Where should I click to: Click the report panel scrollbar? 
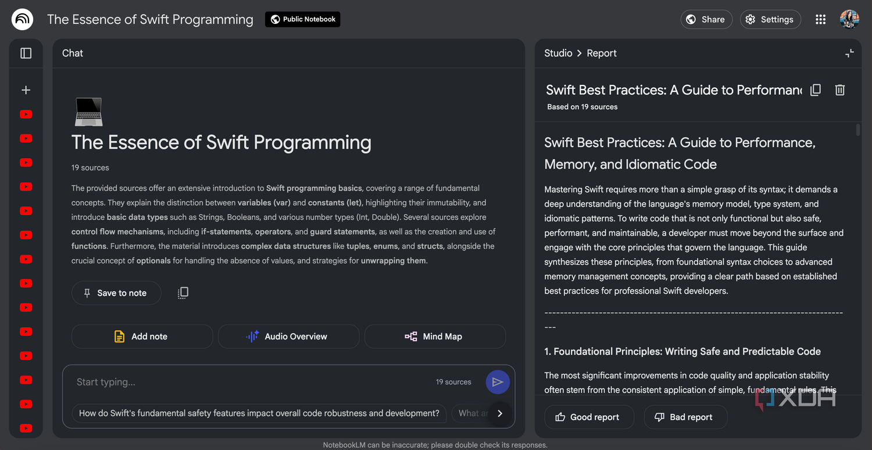click(x=857, y=130)
